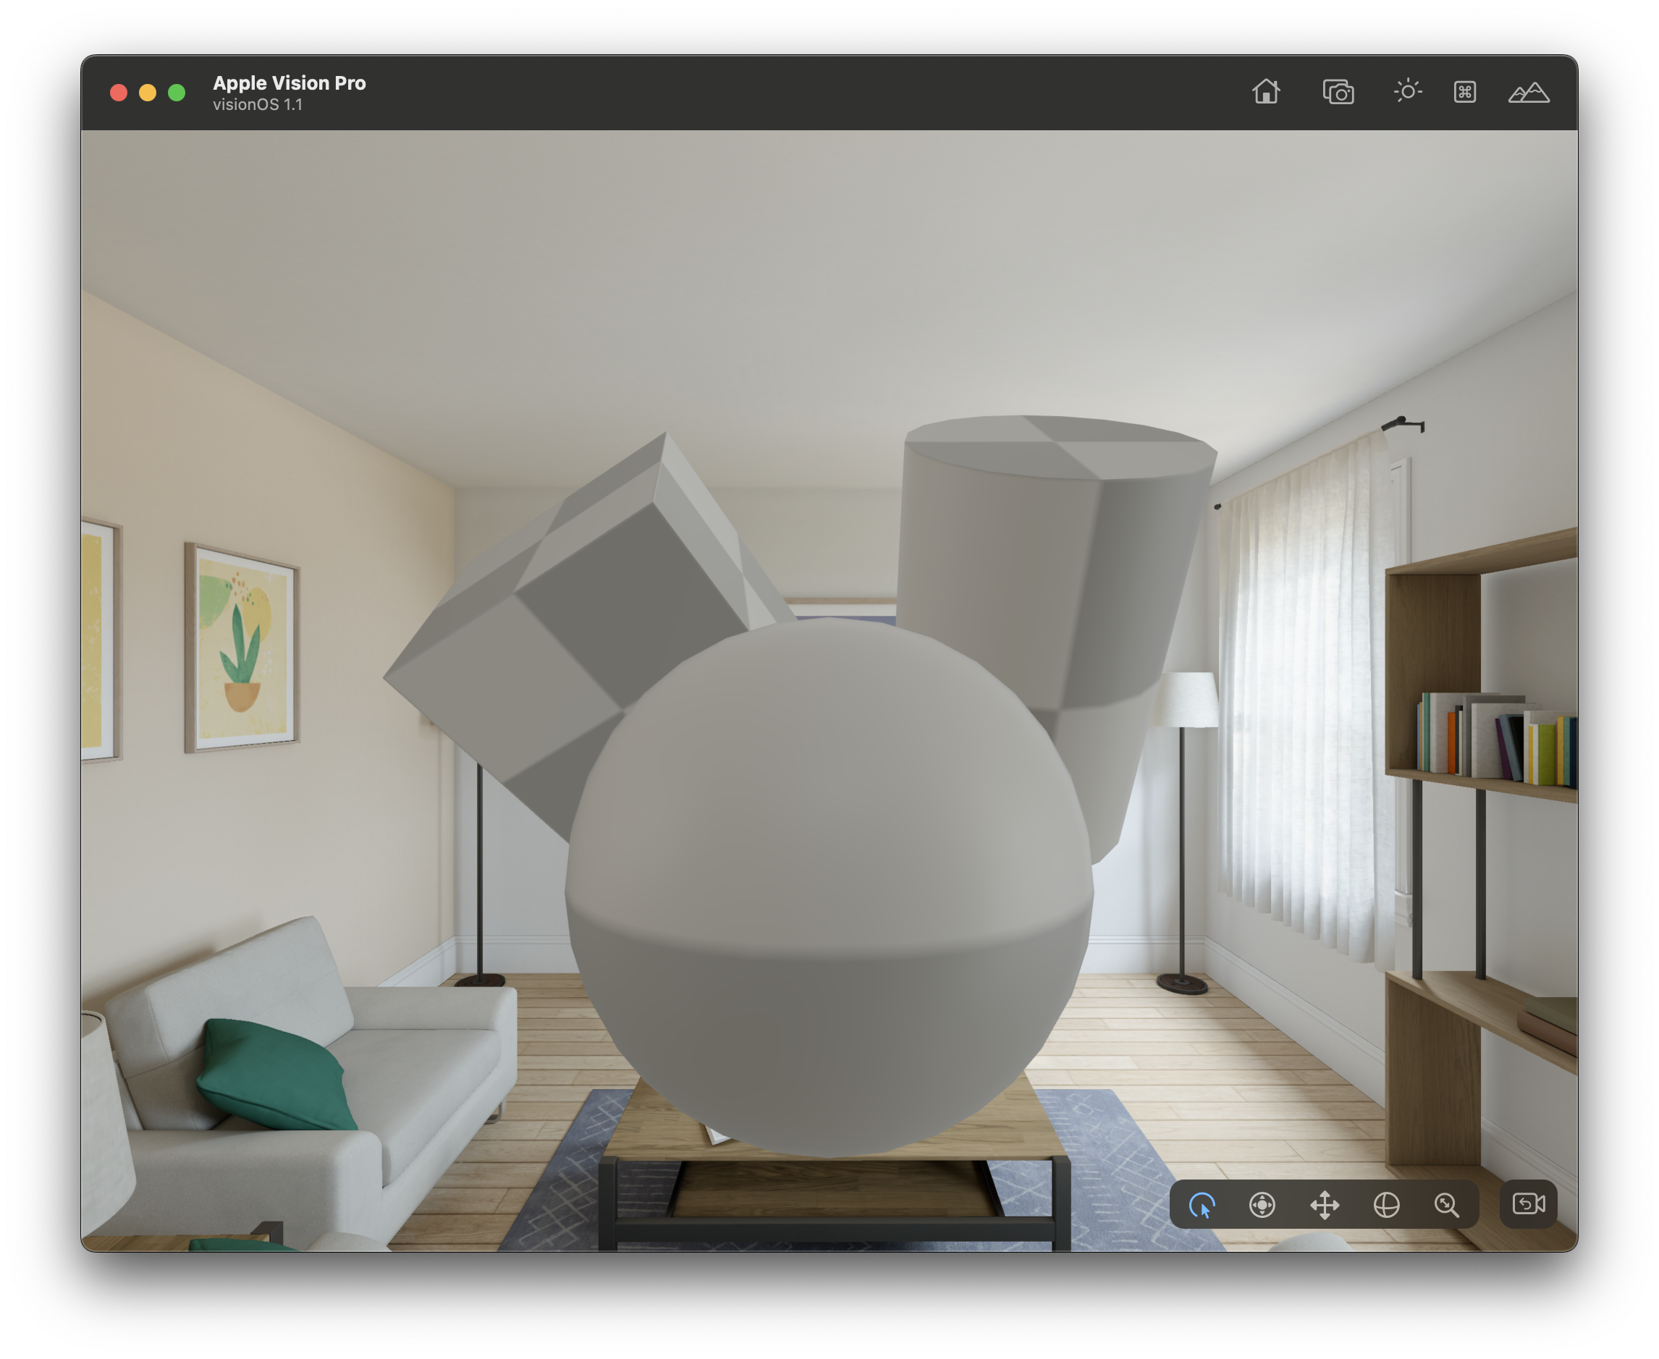Screen dimensions: 1659x1359
Task: Select the look-around joystick tool
Action: tap(1262, 1205)
